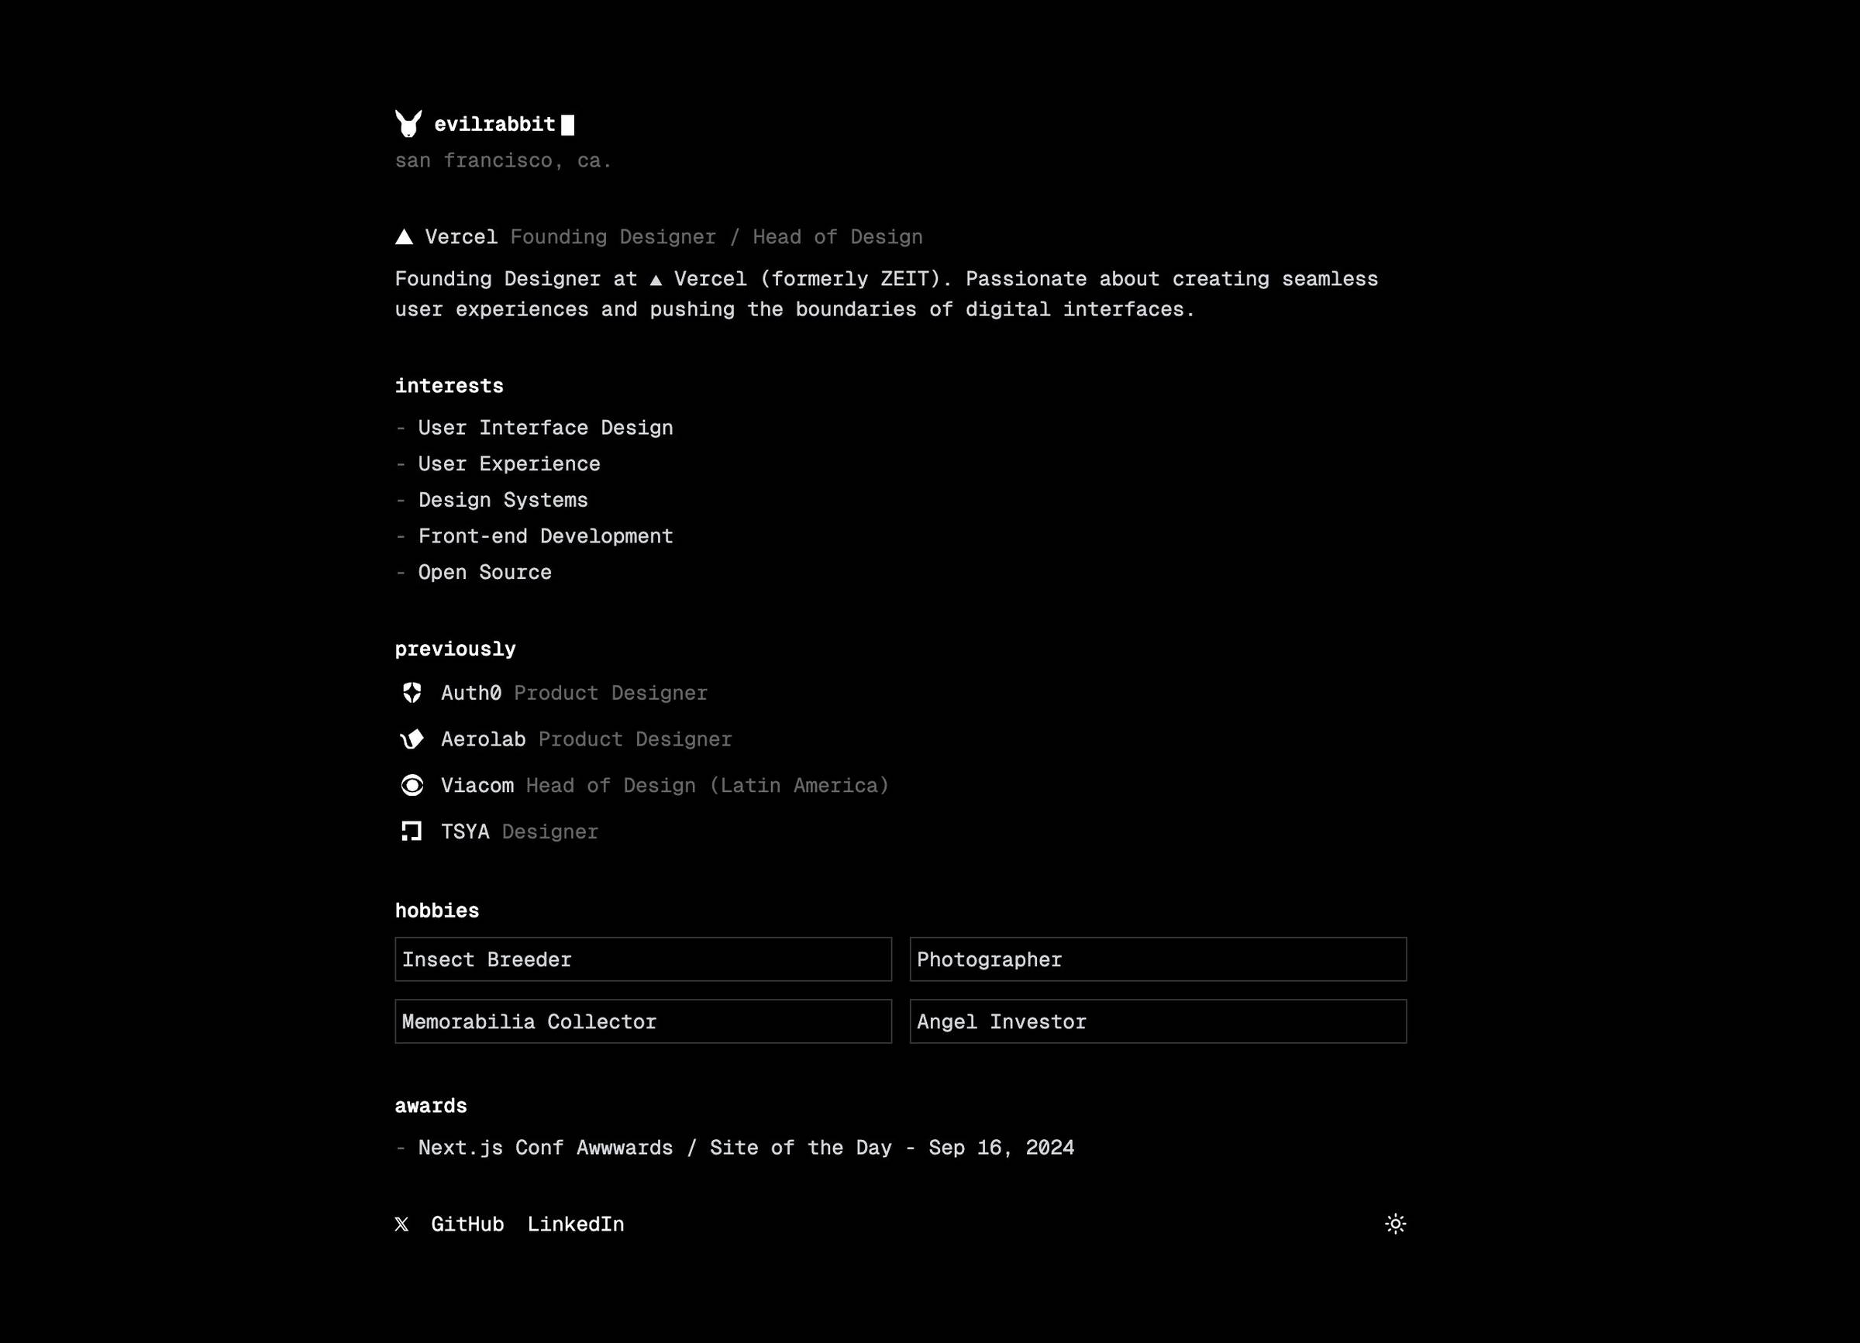Click the 'previously' section heading
1860x1343 pixels.
click(x=455, y=649)
